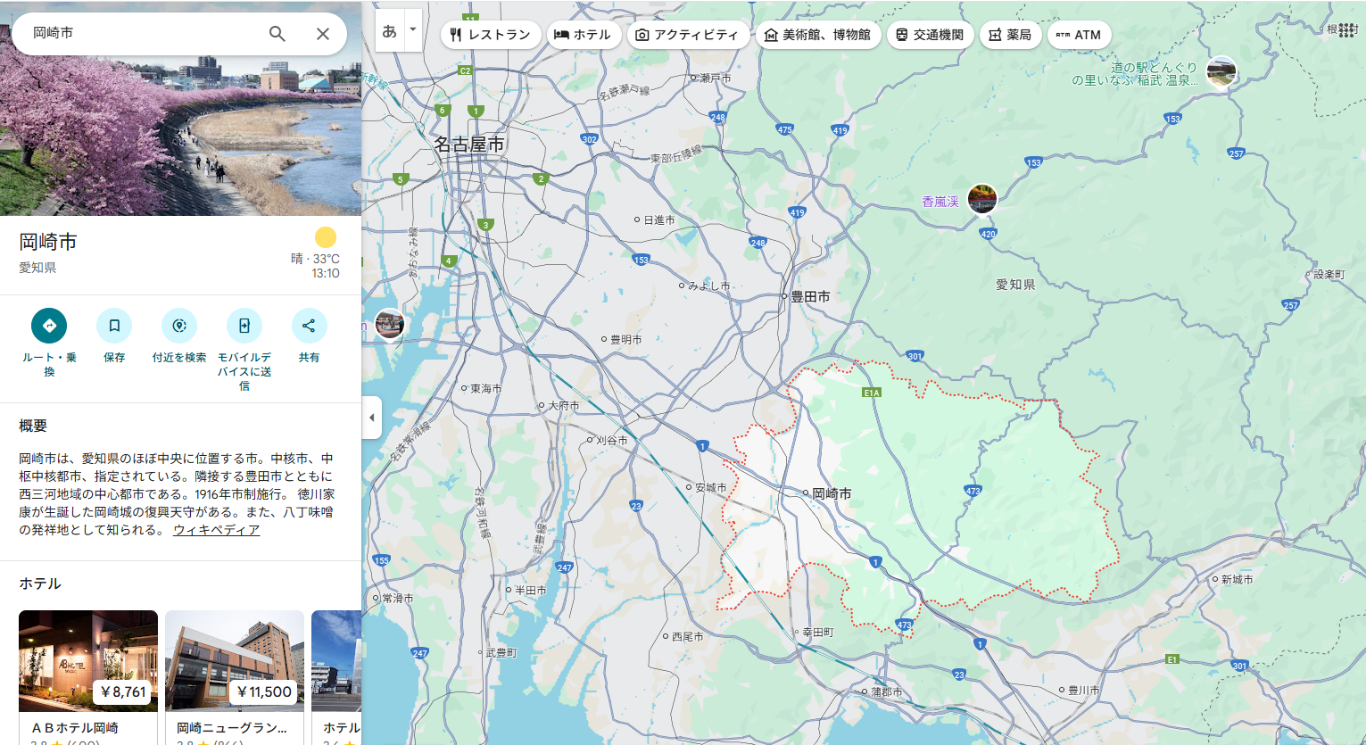Viewport: 1366px width, 745px height.
Task: Click みよし市 label on map
Action: click(x=709, y=286)
